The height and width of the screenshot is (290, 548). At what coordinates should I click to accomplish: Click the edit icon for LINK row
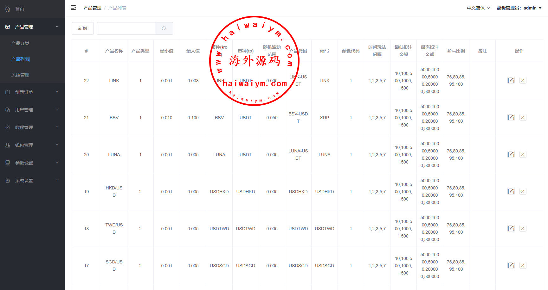511,81
